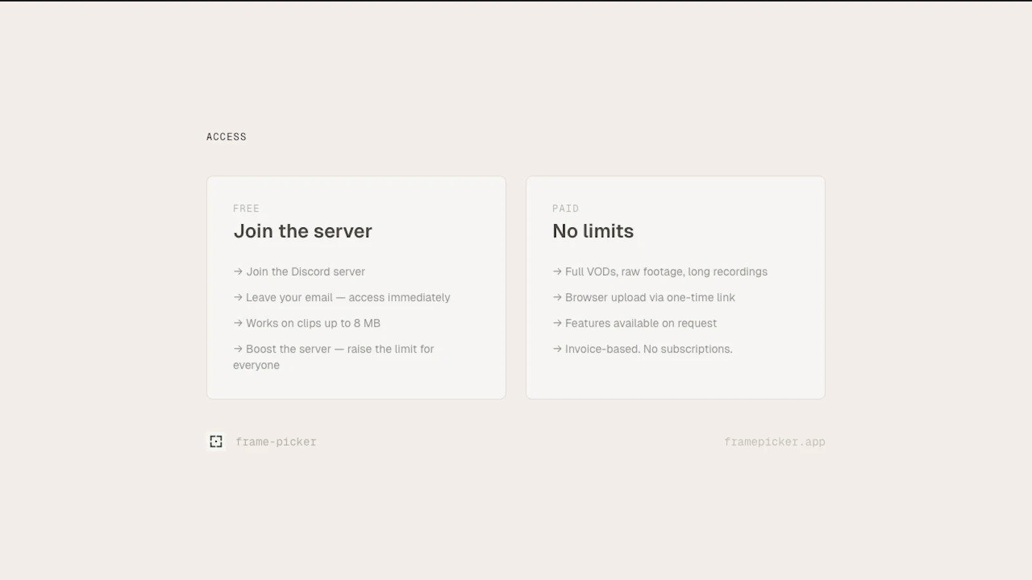Click the frame-picker brand text
Screen dimensions: 1032x580
point(276,442)
